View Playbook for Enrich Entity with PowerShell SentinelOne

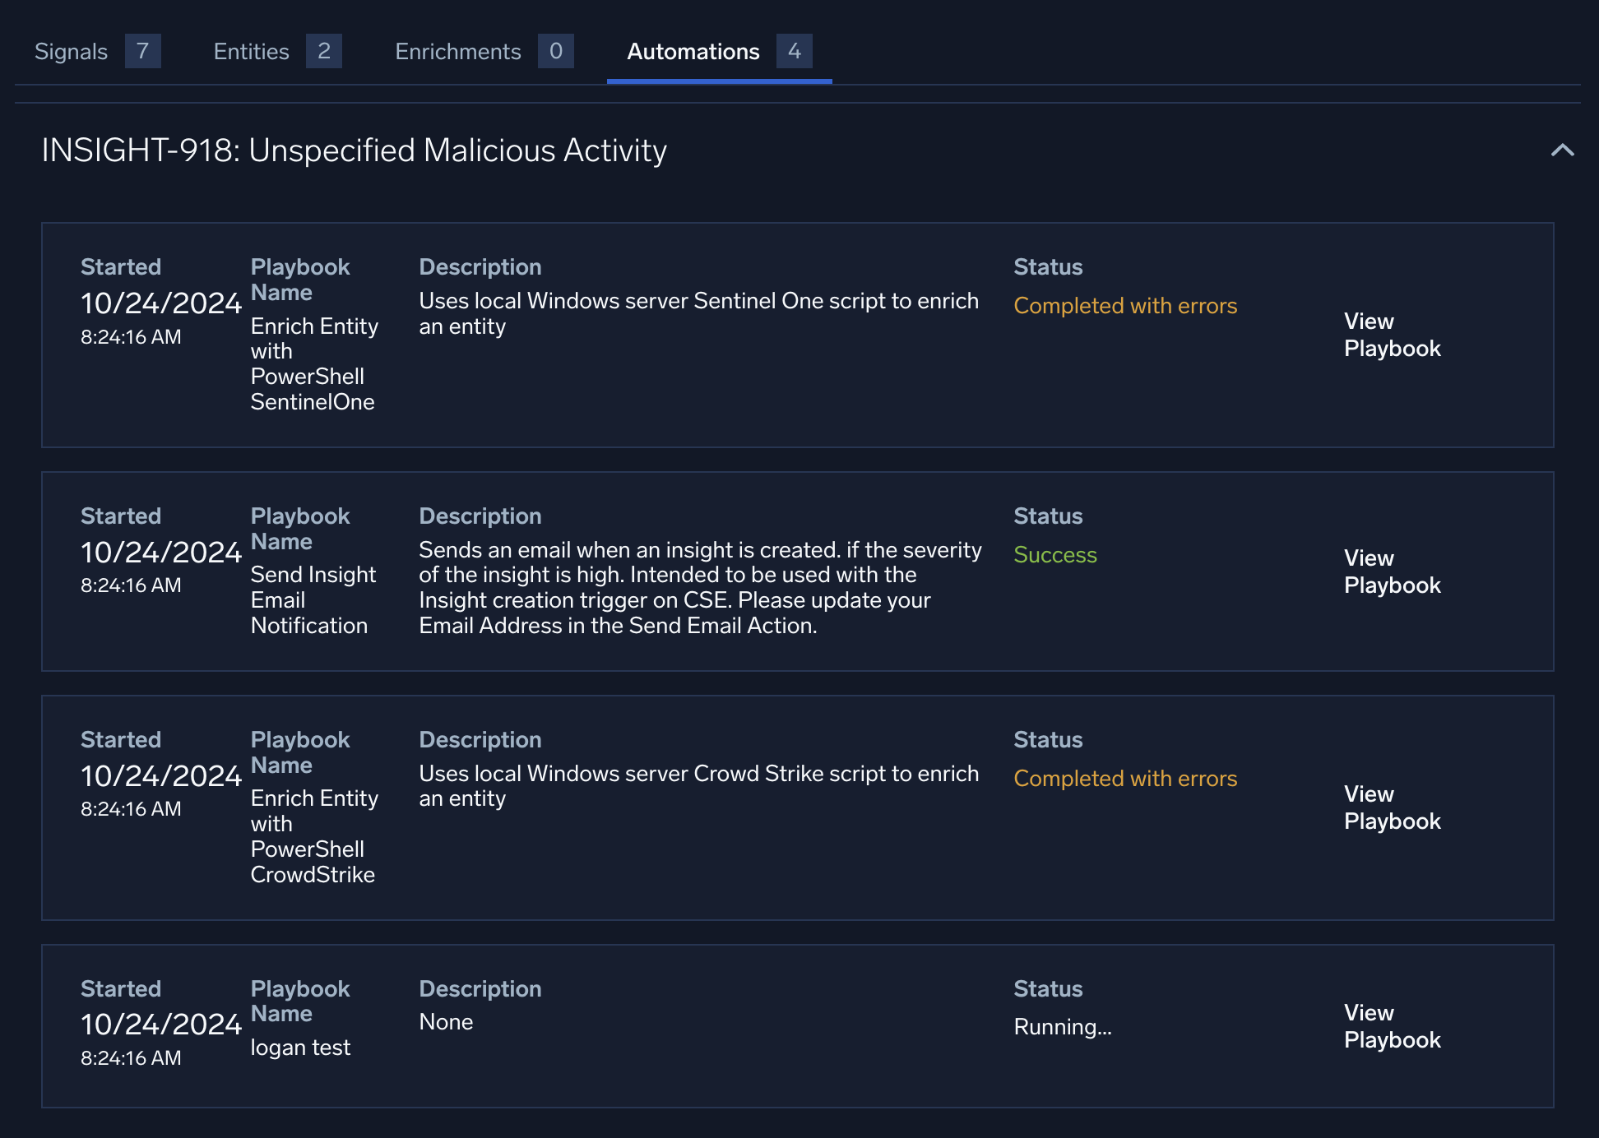(1392, 335)
